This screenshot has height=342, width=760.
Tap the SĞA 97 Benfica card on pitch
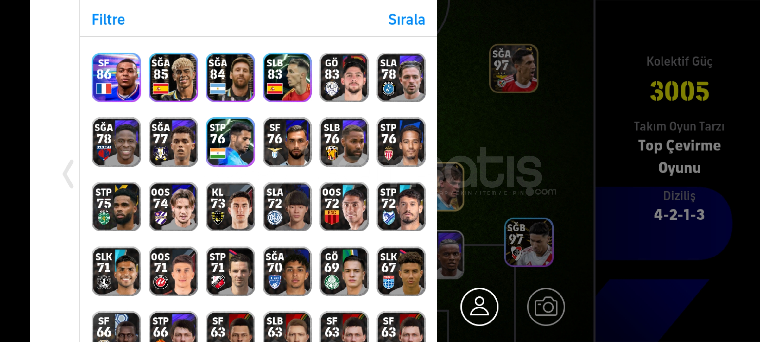(x=514, y=68)
